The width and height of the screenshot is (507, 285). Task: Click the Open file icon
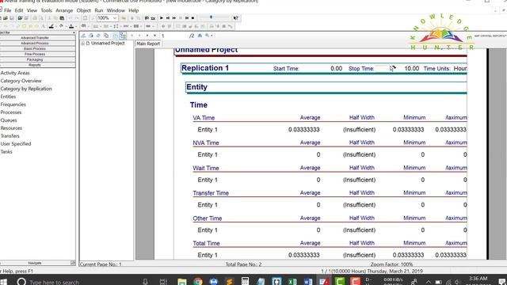coord(6,18)
